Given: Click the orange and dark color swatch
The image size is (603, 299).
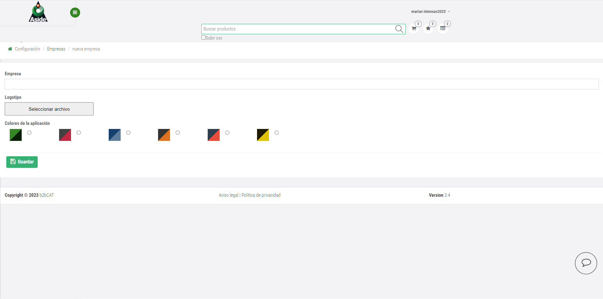Looking at the screenshot, I should click(x=164, y=135).
